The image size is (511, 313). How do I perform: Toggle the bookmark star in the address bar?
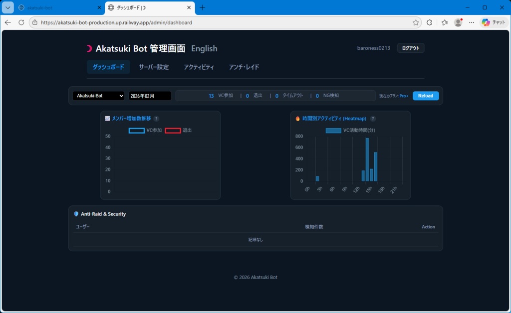[x=415, y=22]
